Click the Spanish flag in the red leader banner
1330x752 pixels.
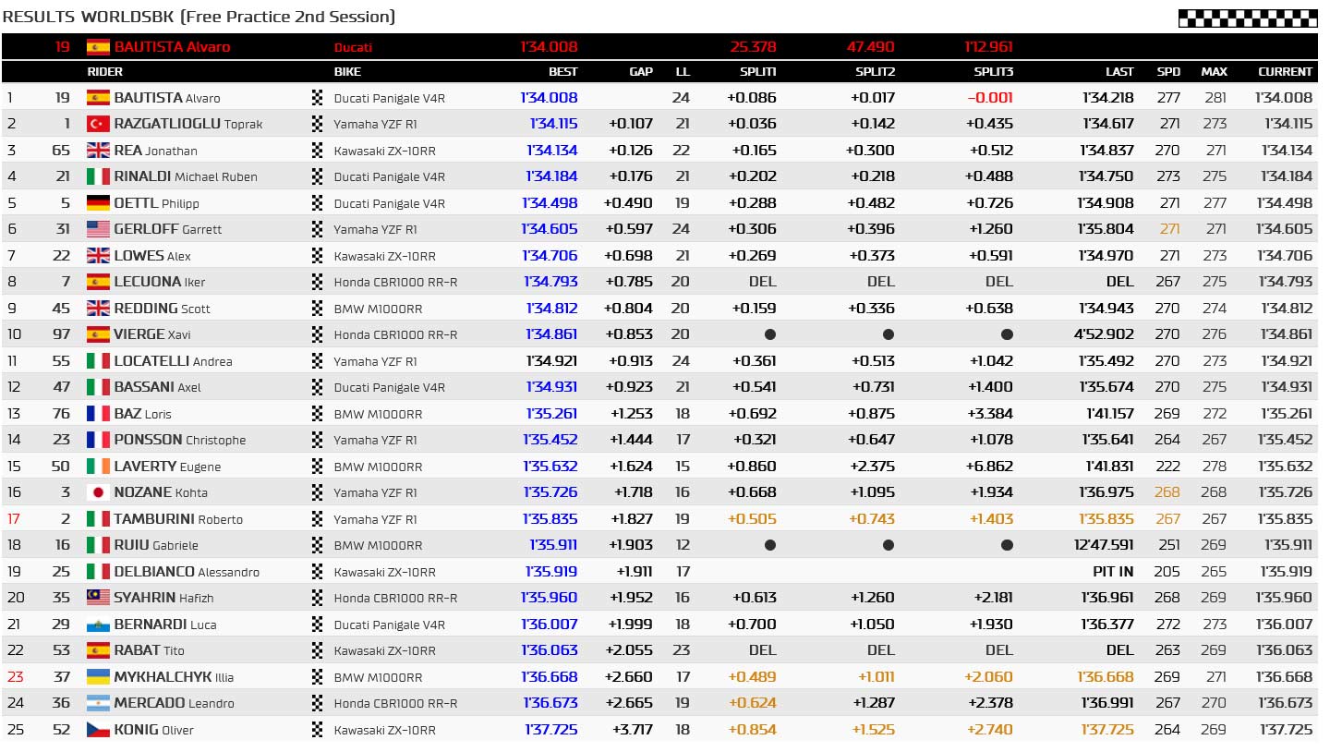click(x=98, y=47)
